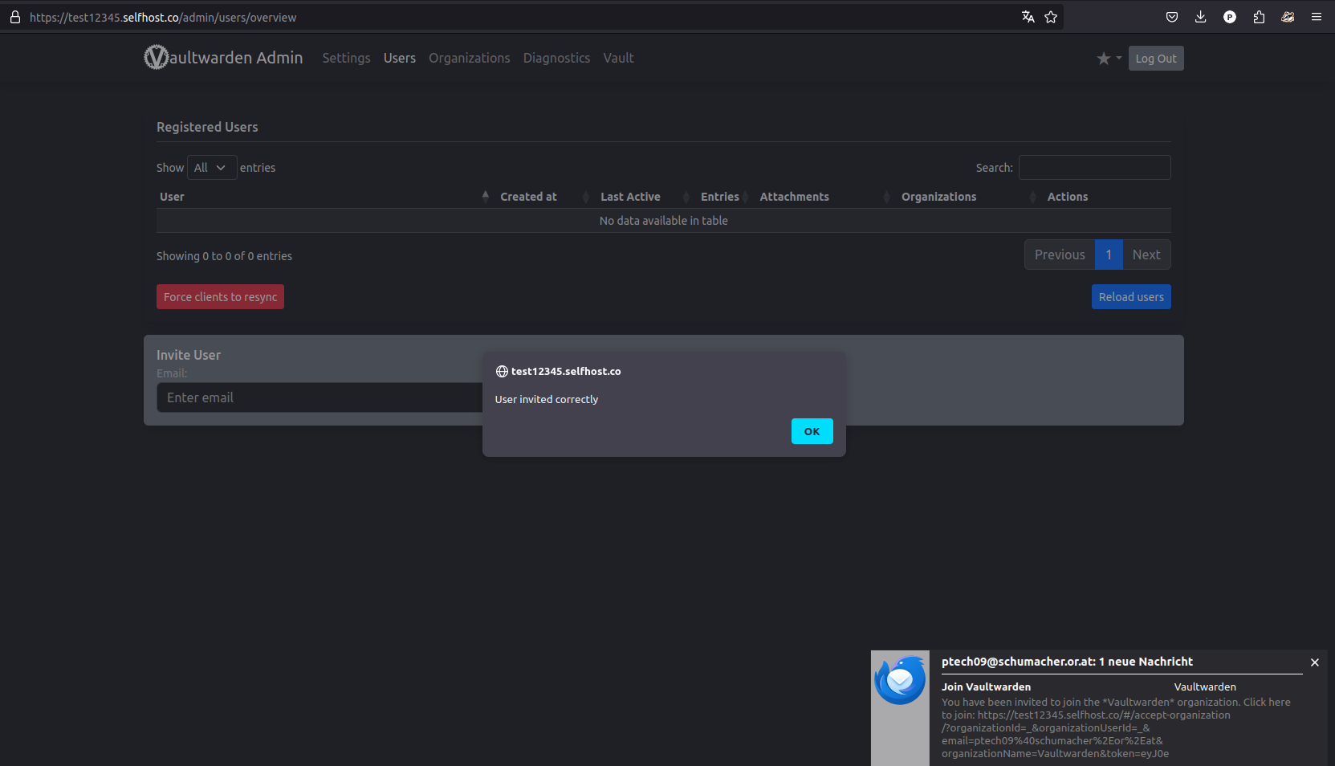This screenshot has width=1335, height=766.
Task: Expand the theme star dropdown
Action: [1109, 58]
